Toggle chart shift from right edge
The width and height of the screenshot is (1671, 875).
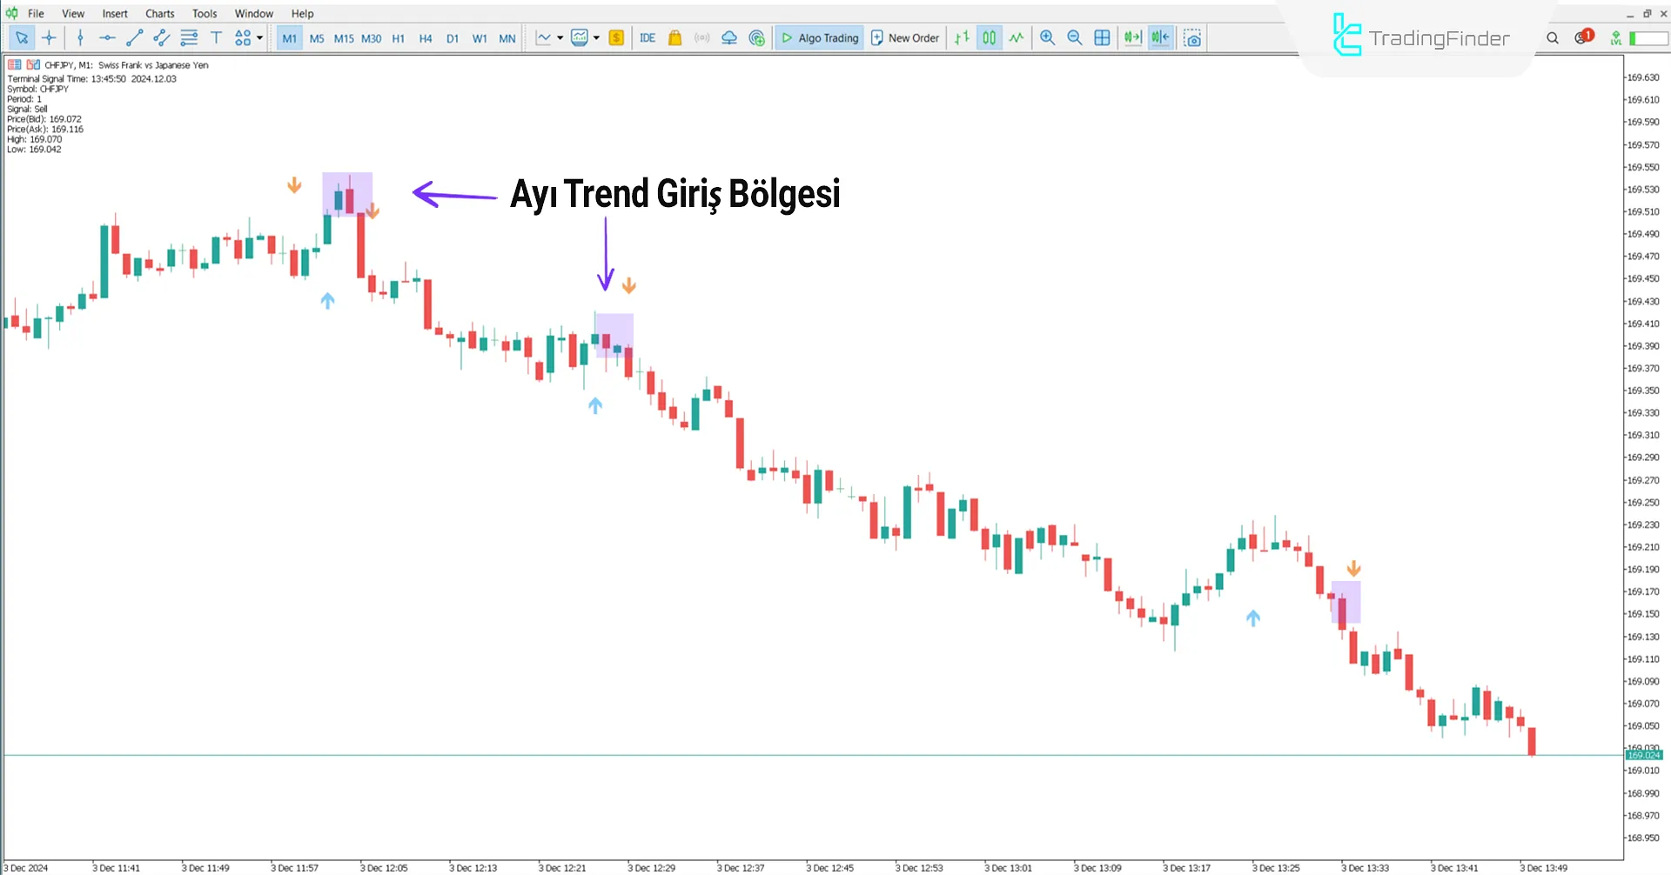point(1160,37)
